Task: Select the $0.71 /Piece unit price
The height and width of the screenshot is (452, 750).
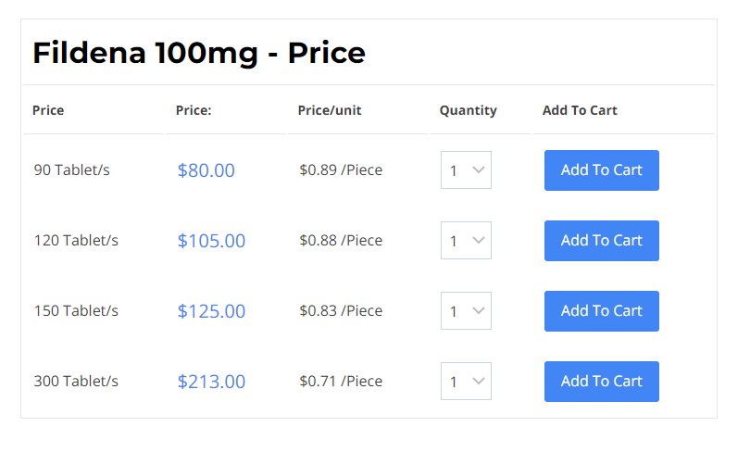Action: click(341, 382)
